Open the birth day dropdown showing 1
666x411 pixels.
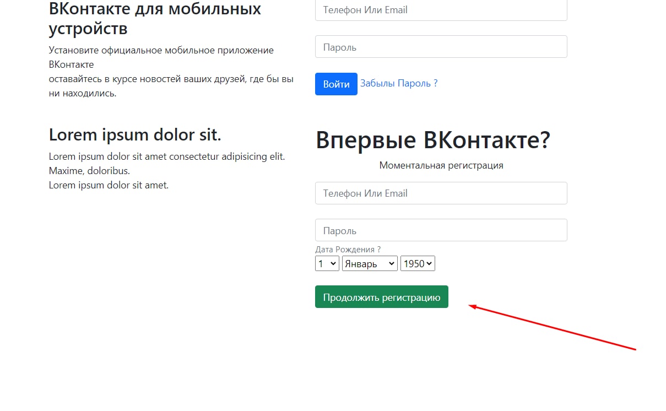pyautogui.click(x=327, y=264)
